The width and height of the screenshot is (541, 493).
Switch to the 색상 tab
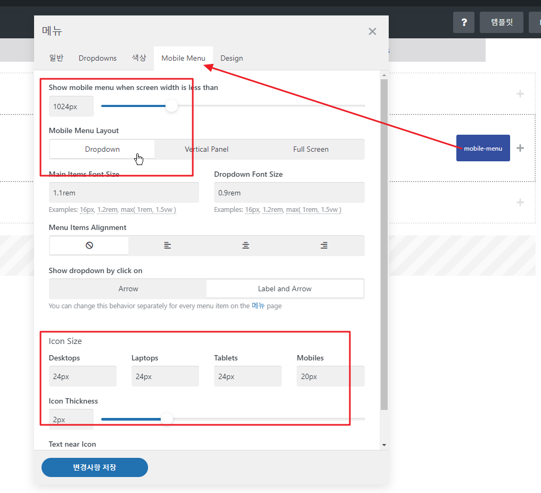pos(139,58)
